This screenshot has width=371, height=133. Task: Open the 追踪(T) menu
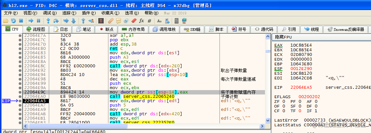pos(69,13)
